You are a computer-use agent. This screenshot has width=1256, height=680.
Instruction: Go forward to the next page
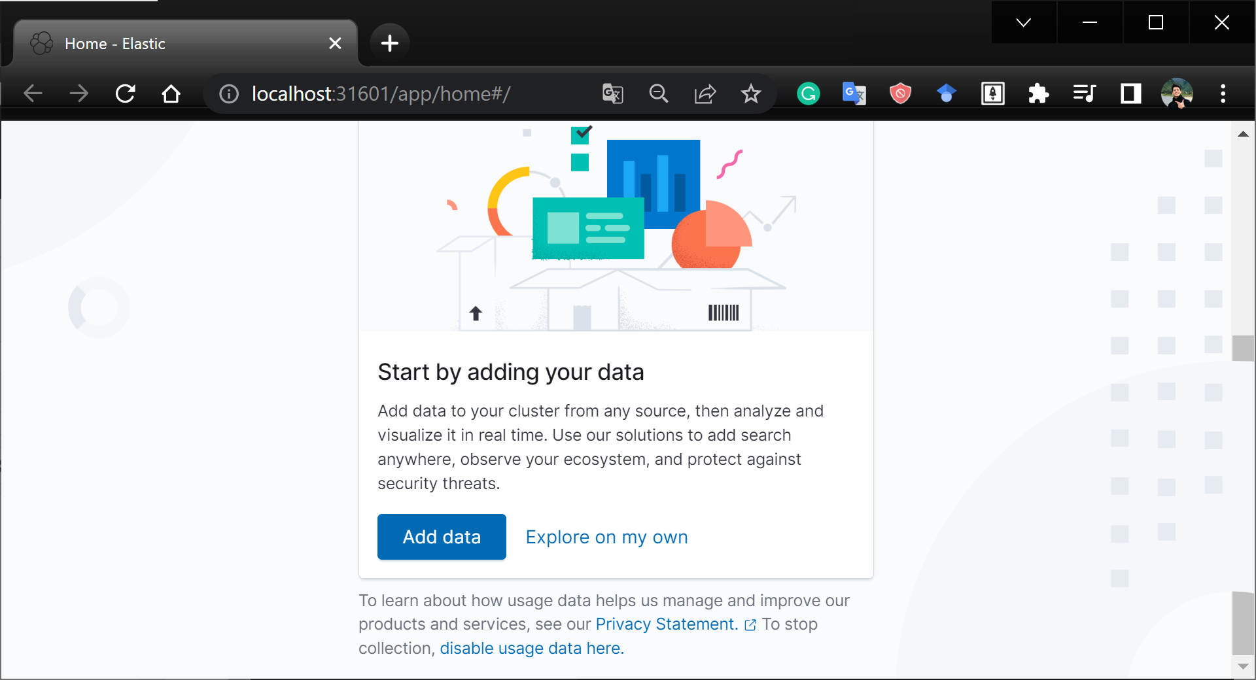(78, 93)
